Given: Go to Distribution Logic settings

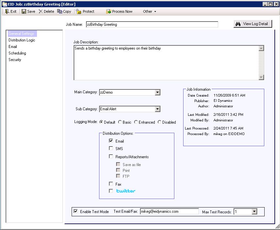Looking at the screenshot, I should (22, 40).
